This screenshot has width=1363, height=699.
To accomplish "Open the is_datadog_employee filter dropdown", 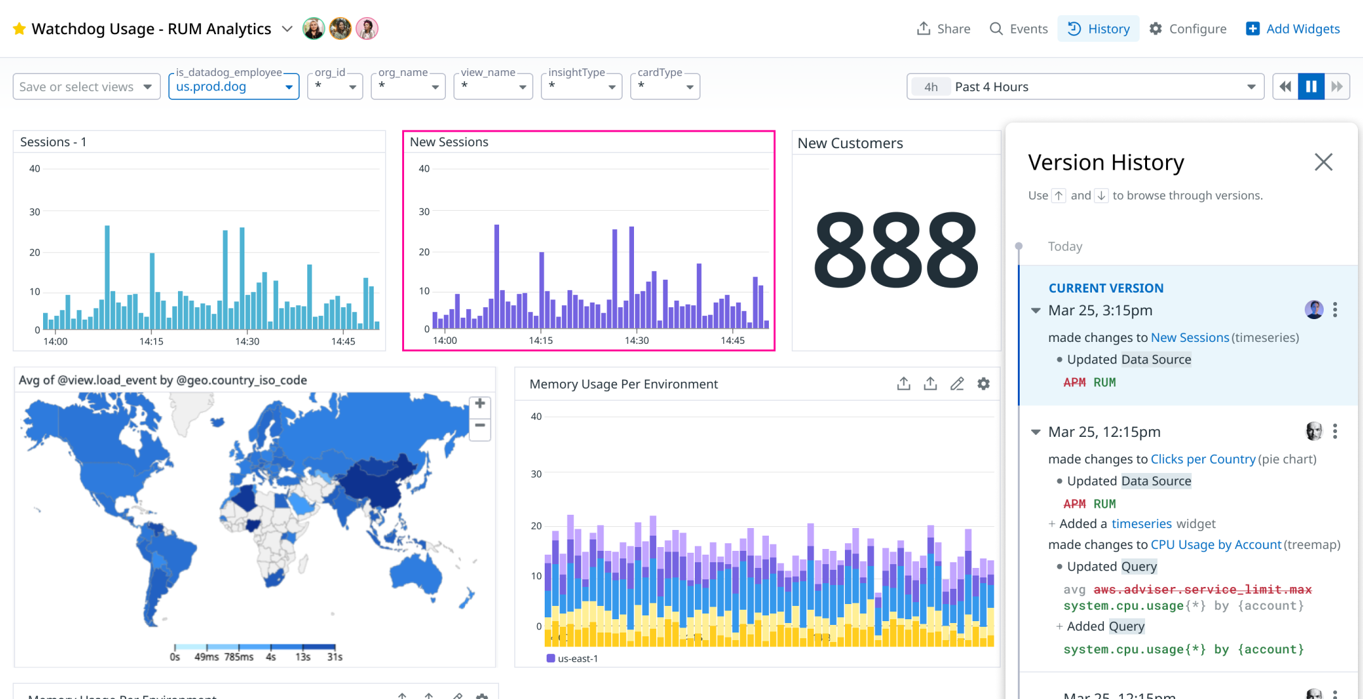I will (x=234, y=87).
